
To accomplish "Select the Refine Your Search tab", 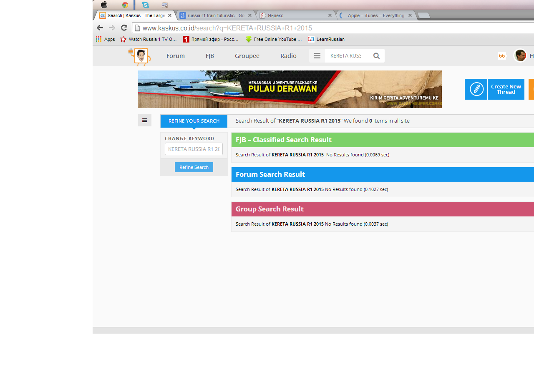I will click(x=194, y=121).
